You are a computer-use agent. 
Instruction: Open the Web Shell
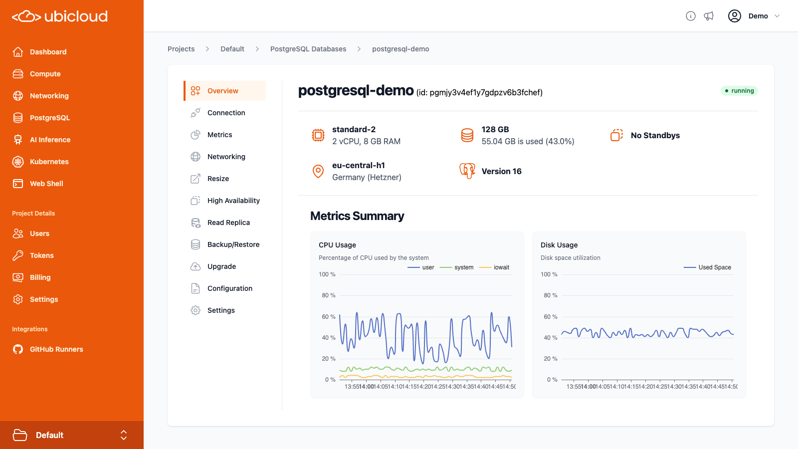click(46, 184)
